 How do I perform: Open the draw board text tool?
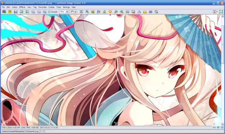point(99,12)
